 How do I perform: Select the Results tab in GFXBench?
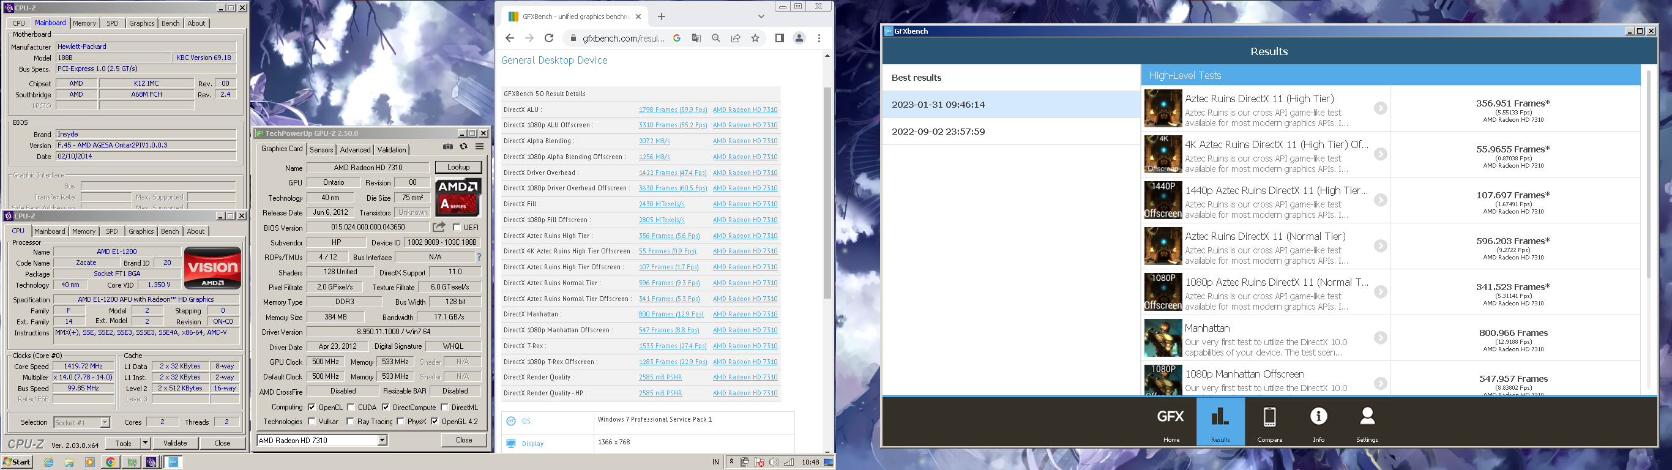1220,422
